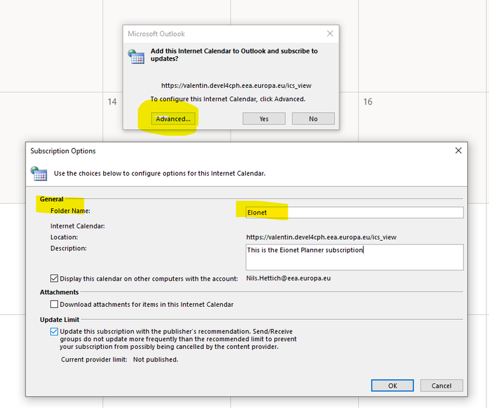Click 'Use the choices below' instruction text
The width and height of the screenshot is (489, 408).
[x=160, y=173]
